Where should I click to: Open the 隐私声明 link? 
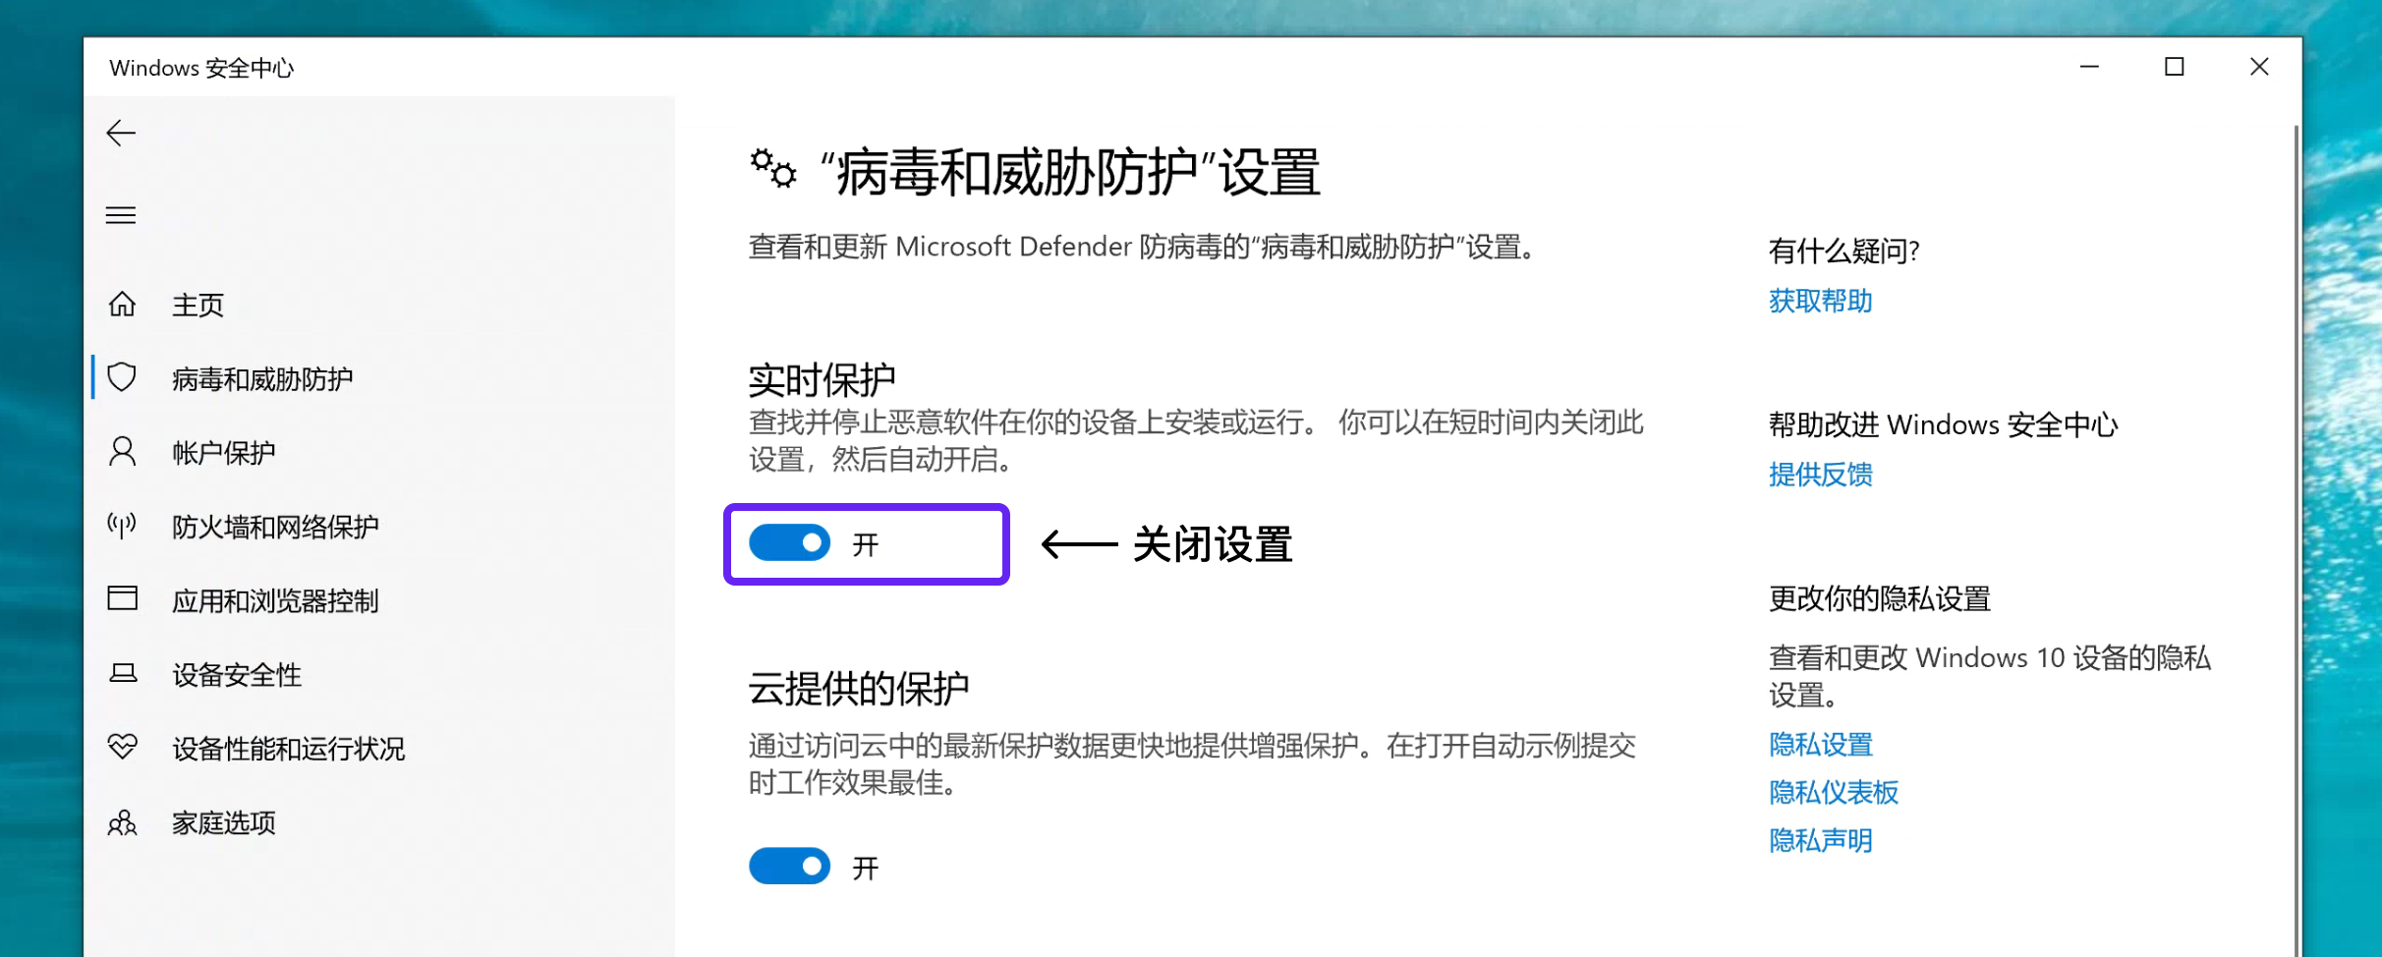(x=1820, y=840)
